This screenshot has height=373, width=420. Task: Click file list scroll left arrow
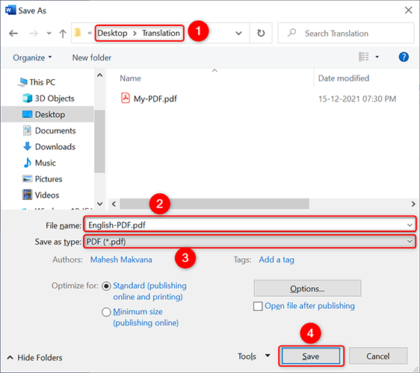tap(114, 204)
